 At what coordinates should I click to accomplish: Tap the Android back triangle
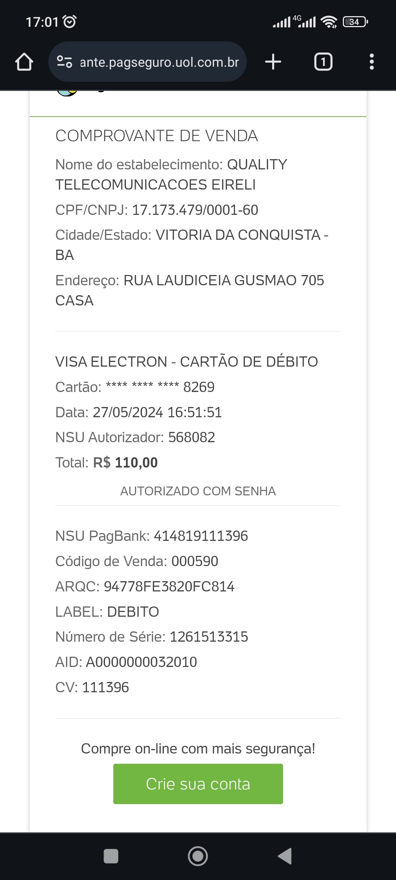(x=285, y=856)
